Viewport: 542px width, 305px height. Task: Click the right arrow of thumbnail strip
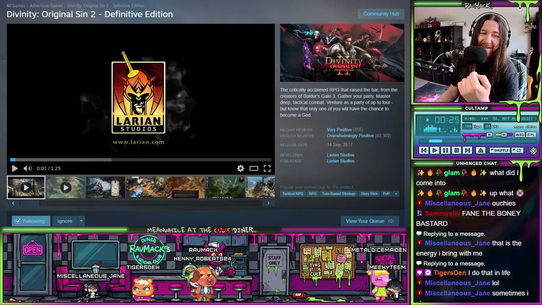click(268, 203)
